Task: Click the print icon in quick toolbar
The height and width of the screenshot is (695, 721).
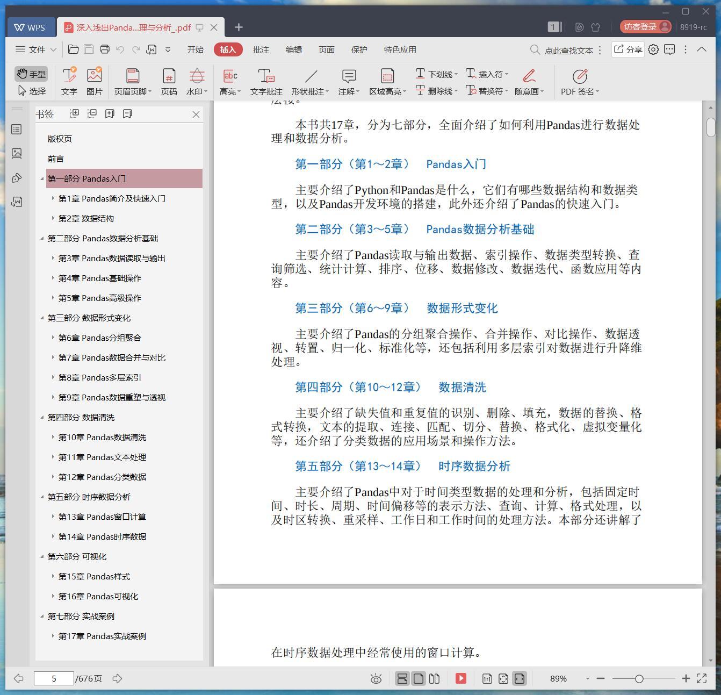Action: [105, 49]
